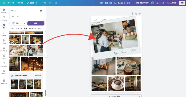Click the 生成 generate button
This screenshot has height=97, width=186.
[x=16, y=23]
